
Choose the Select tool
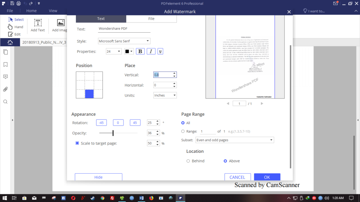coord(16,20)
